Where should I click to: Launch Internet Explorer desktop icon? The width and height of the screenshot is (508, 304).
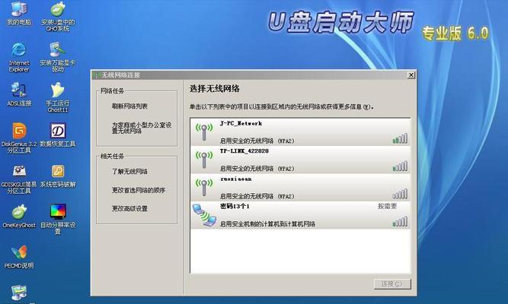pyautogui.click(x=19, y=57)
